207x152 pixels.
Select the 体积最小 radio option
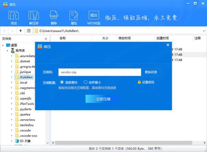click(86, 82)
